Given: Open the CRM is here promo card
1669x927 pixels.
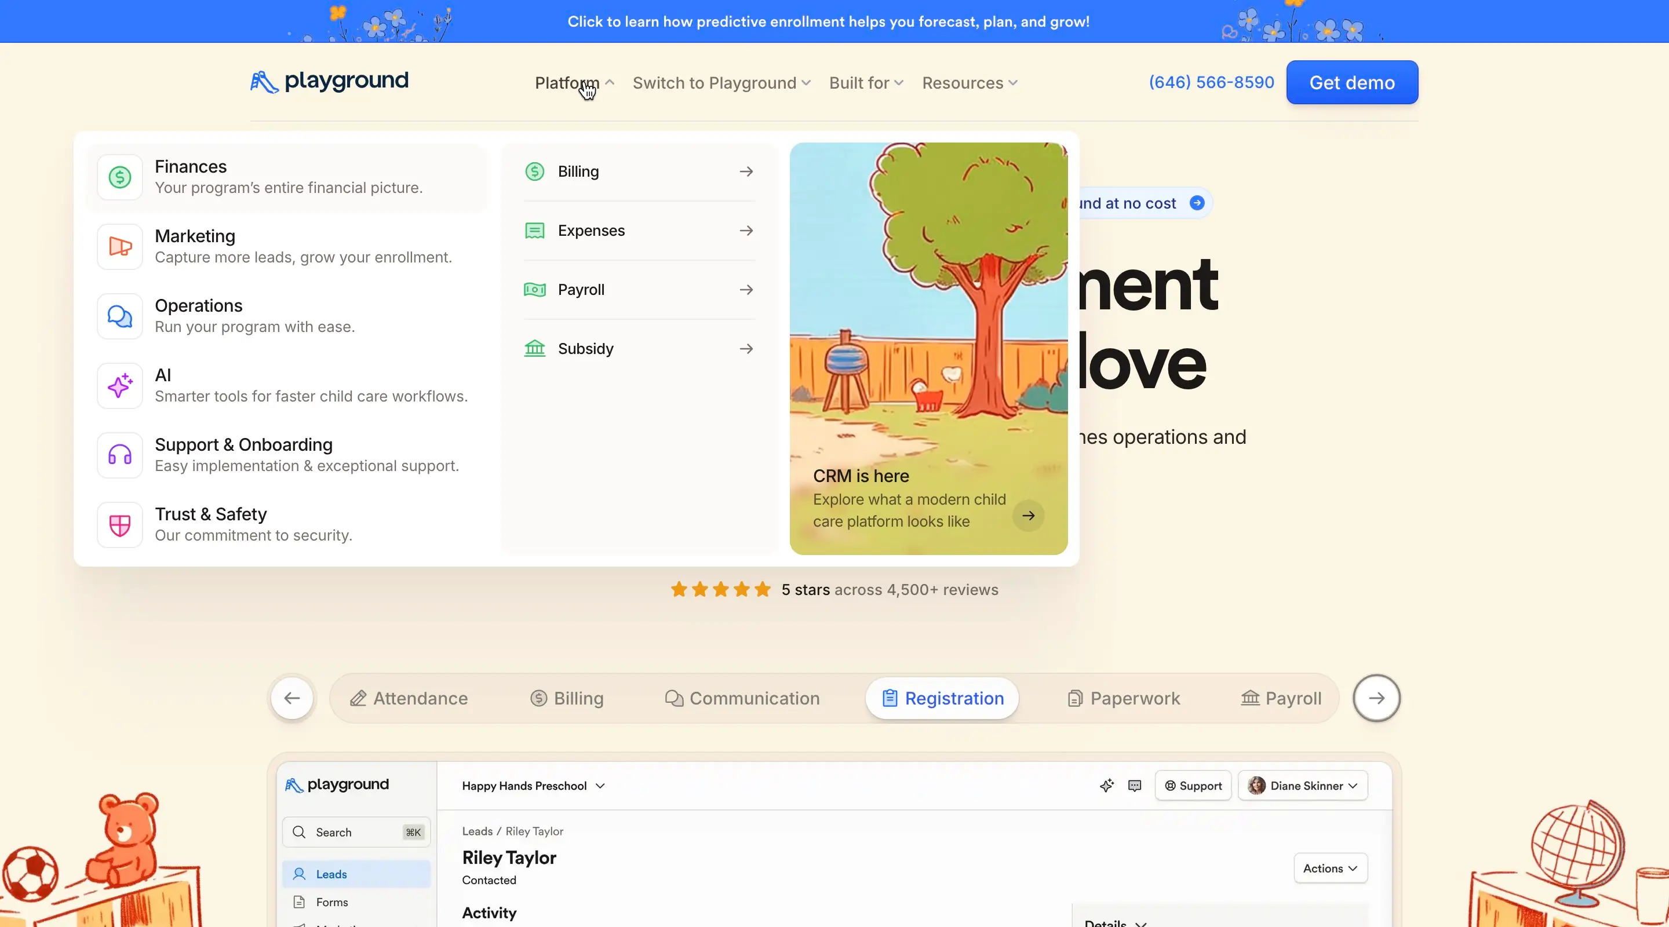Looking at the screenshot, I should (928, 349).
